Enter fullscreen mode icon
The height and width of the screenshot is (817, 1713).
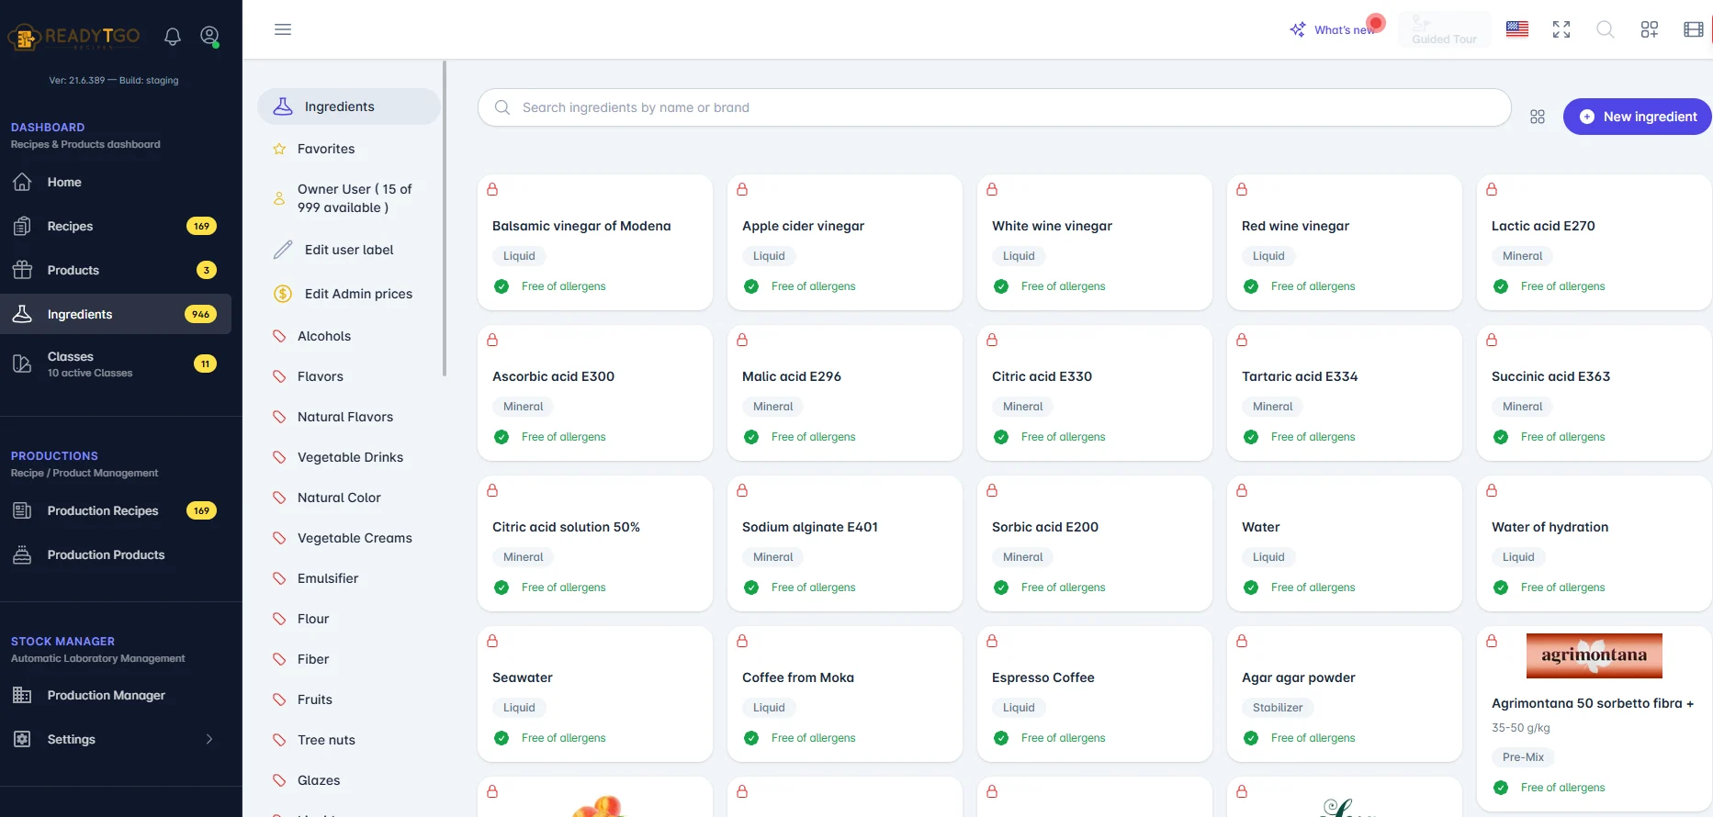click(1561, 29)
